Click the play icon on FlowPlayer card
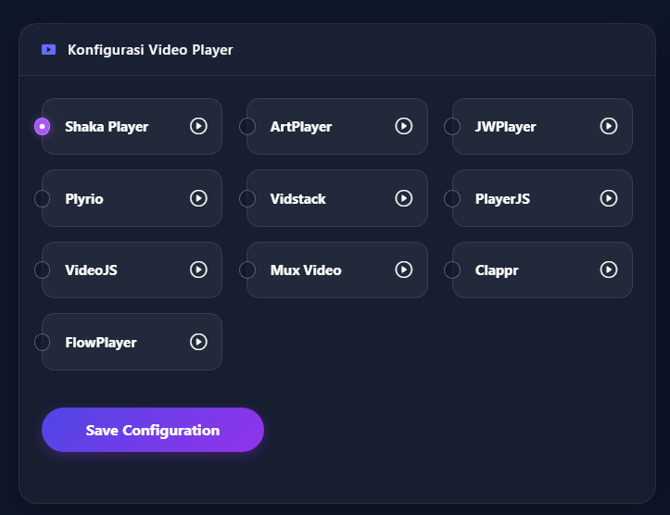 [198, 342]
